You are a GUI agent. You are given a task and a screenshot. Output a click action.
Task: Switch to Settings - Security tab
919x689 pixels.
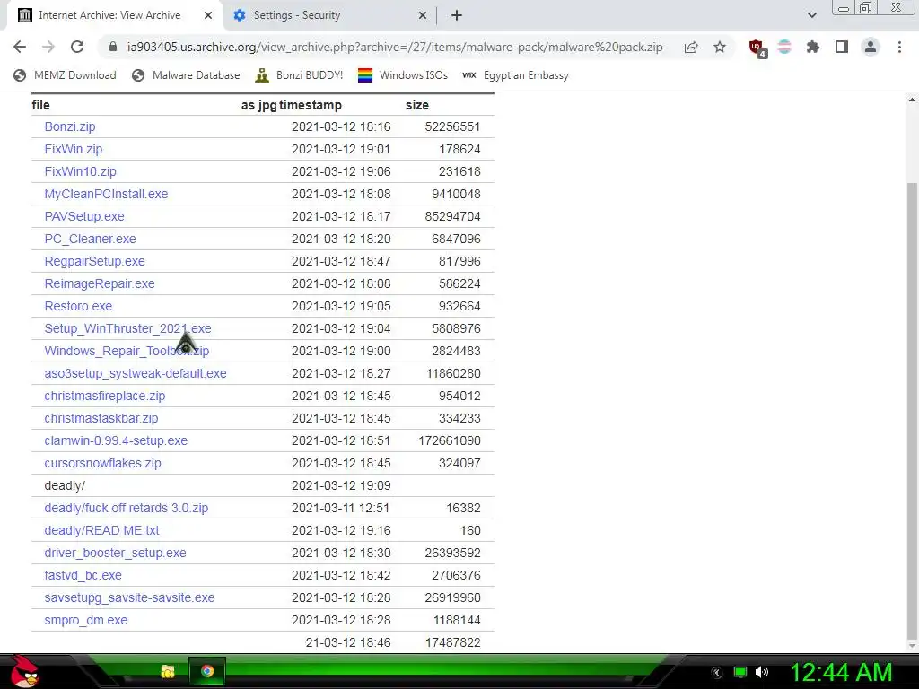(x=330, y=16)
